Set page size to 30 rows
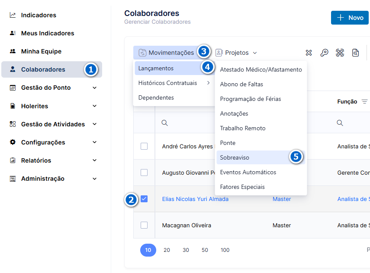 pyautogui.click(x=186, y=250)
